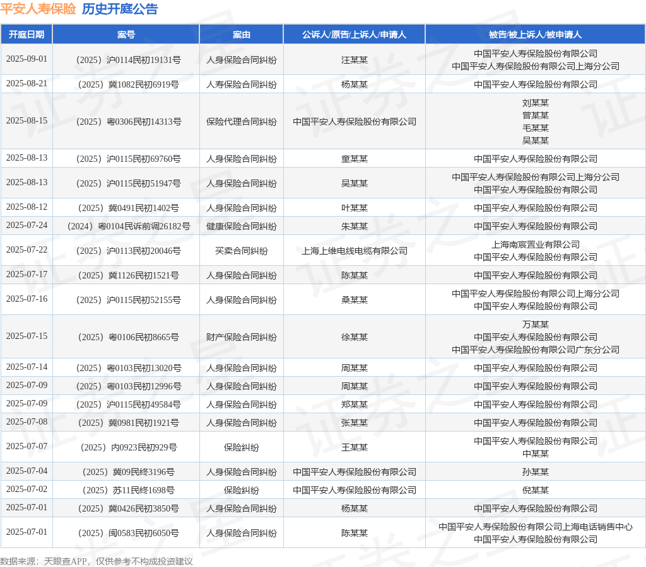646x567 pixels.
Task: Click defendant name 中某某
Action: 536,454
